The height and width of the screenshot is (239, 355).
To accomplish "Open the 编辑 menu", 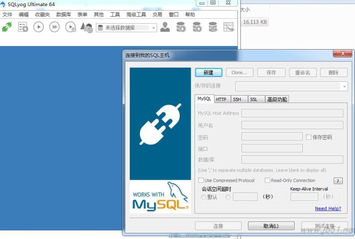I will click(x=23, y=15).
